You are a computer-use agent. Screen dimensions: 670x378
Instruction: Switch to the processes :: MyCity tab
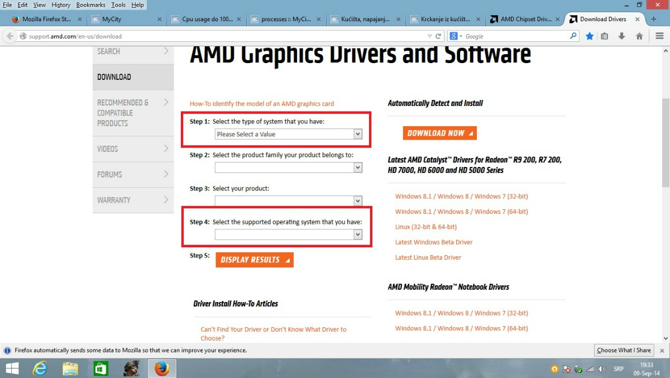(x=286, y=19)
